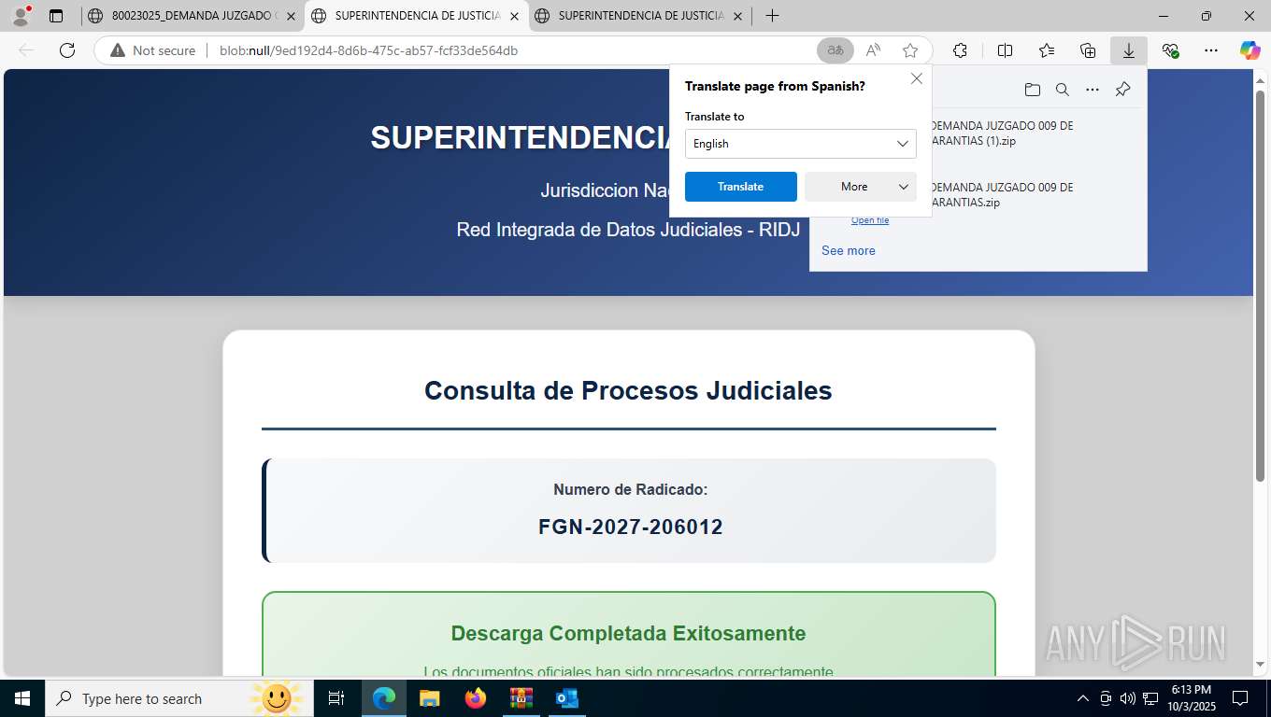Open a new browser tab
The height and width of the screenshot is (717, 1271).
(x=772, y=16)
